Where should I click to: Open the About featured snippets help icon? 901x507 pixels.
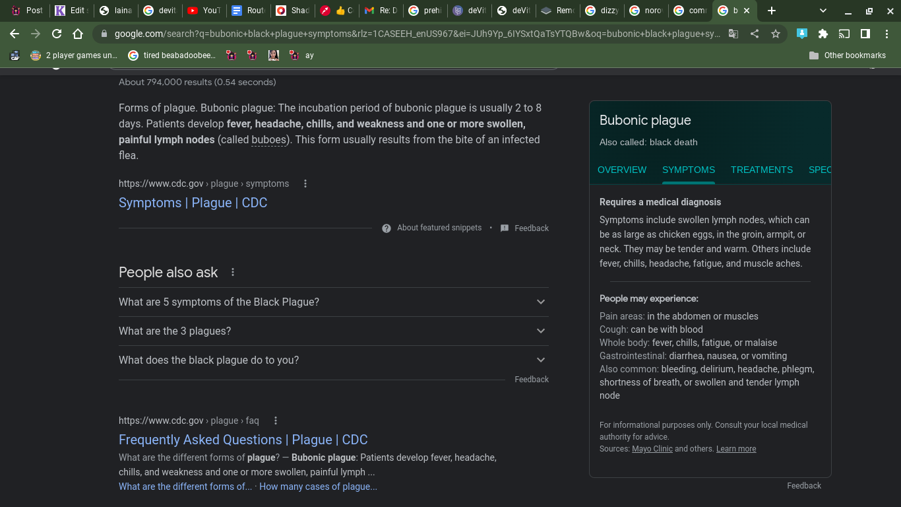point(387,228)
